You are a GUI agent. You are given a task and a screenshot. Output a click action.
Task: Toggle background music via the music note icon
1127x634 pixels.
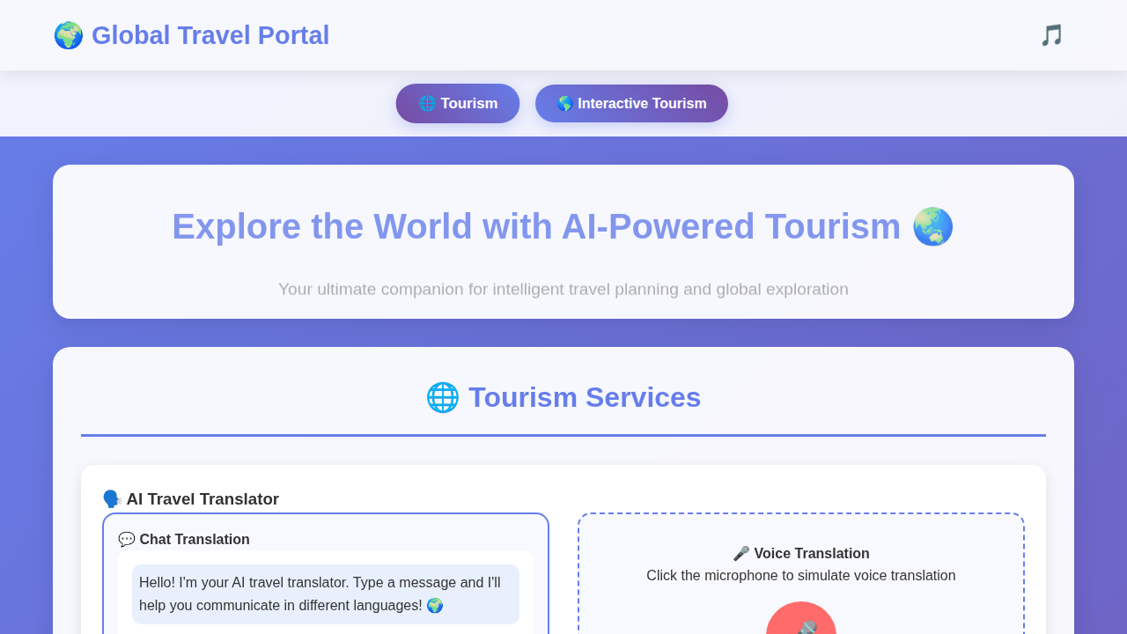click(1050, 34)
